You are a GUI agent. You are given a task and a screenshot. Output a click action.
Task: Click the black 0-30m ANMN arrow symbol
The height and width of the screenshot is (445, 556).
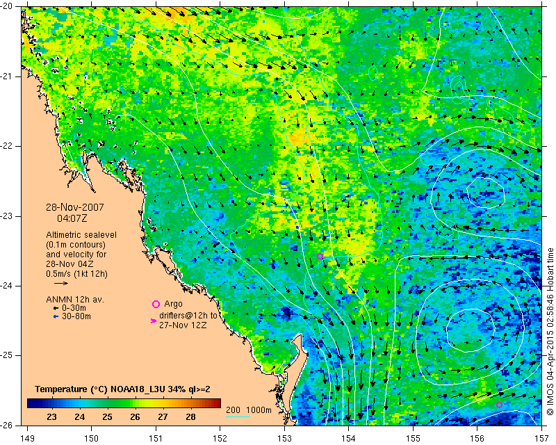56,309
